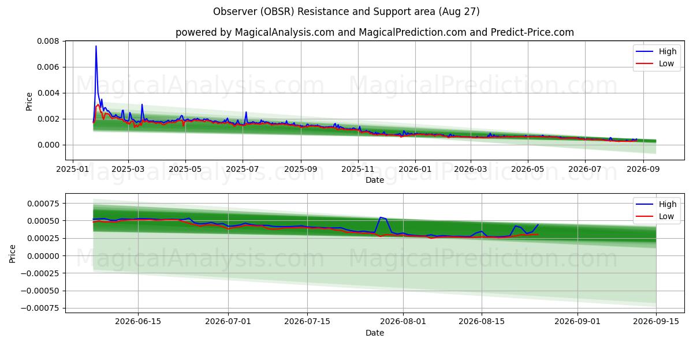Screen dimensions: 693x346
Task: Click the 2026-03 tick label
Action: tap(471, 170)
